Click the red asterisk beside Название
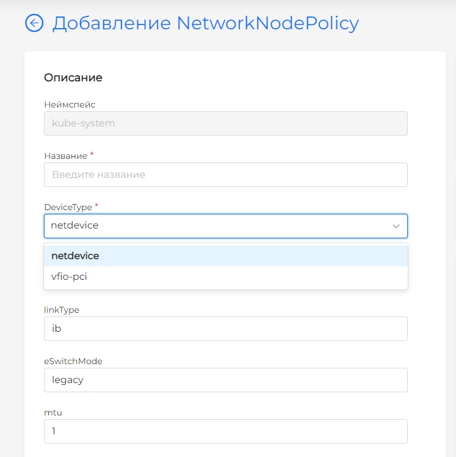 pyautogui.click(x=92, y=154)
